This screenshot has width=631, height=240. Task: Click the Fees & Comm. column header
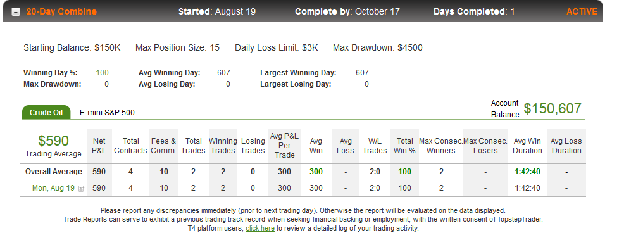[x=163, y=146]
